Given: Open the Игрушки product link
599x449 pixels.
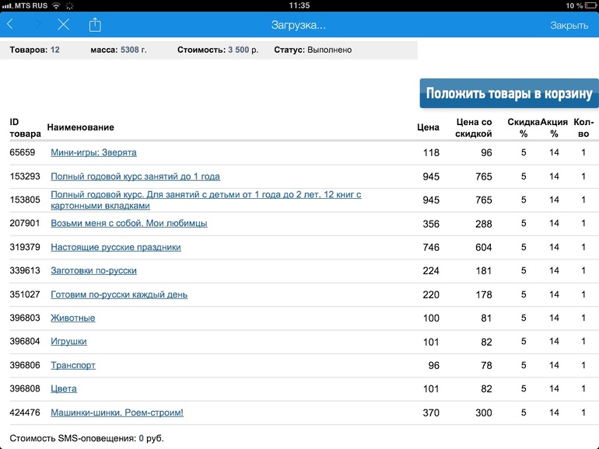Looking at the screenshot, I should pos(68,341).
